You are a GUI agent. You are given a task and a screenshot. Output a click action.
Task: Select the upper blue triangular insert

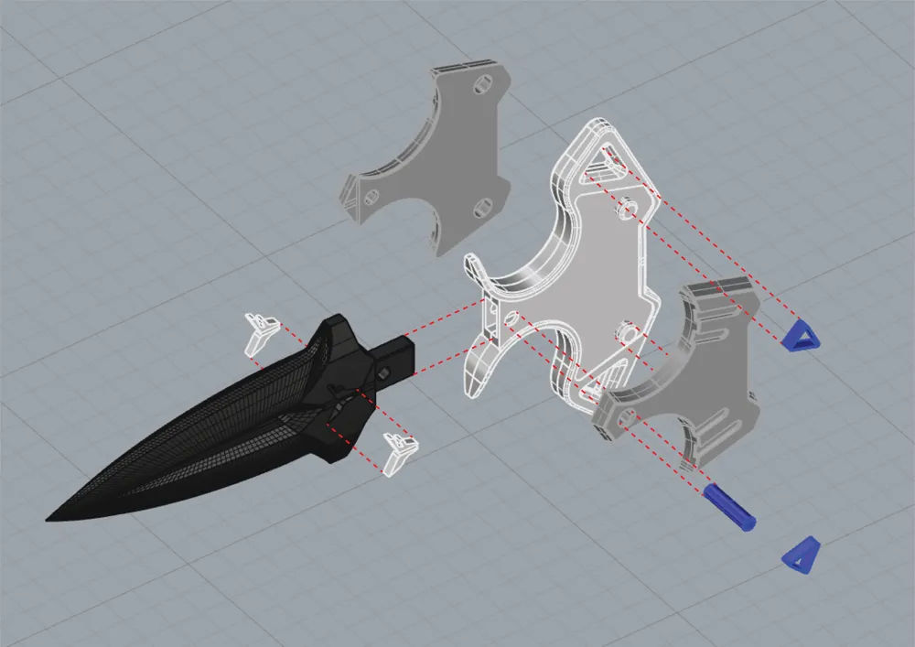coord(802,336)
